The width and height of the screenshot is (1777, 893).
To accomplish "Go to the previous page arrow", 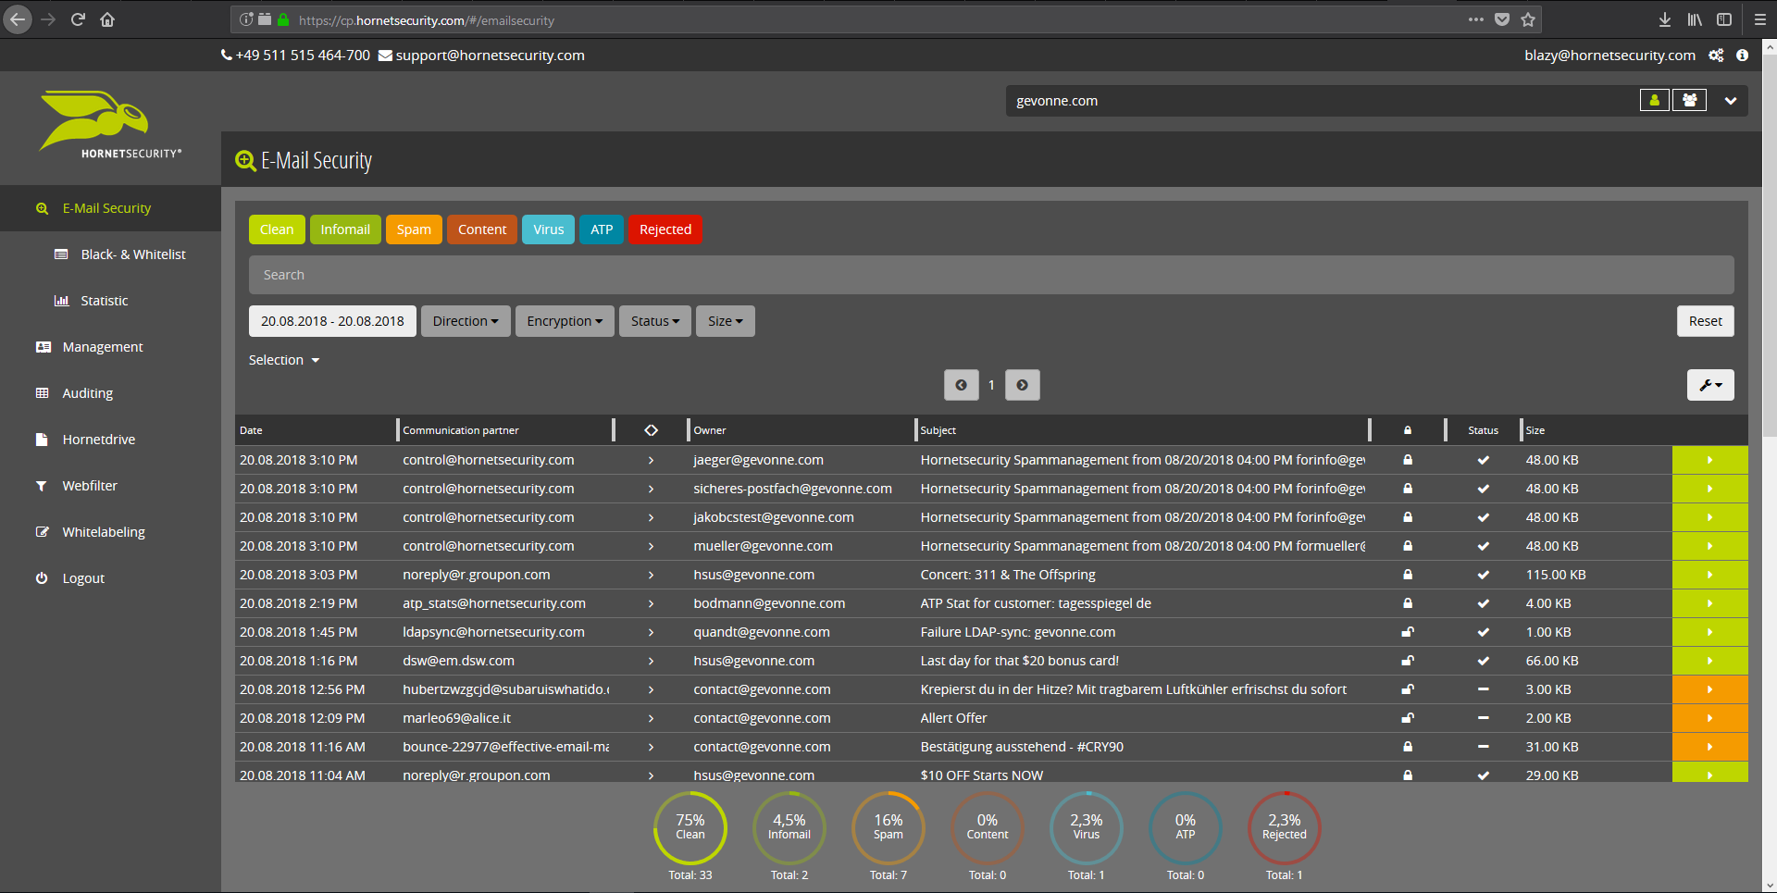I will point(961,385).
